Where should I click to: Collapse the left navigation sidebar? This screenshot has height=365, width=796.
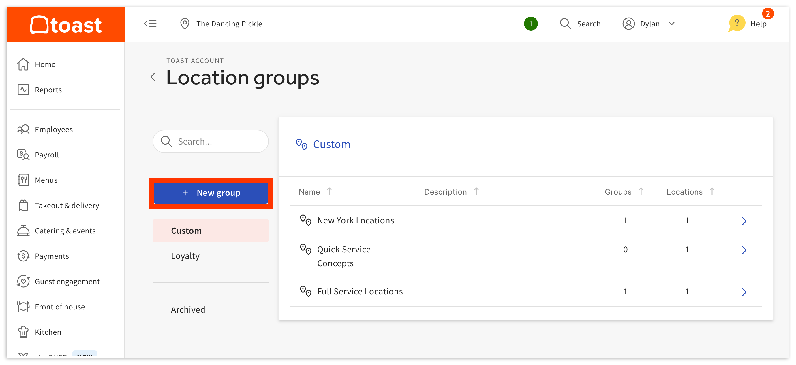[x=151, y=24]
